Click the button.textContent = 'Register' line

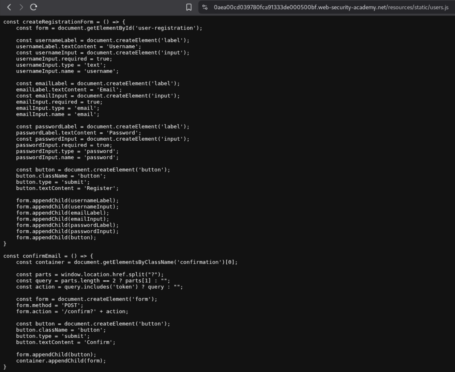click(x=67, y=188)
